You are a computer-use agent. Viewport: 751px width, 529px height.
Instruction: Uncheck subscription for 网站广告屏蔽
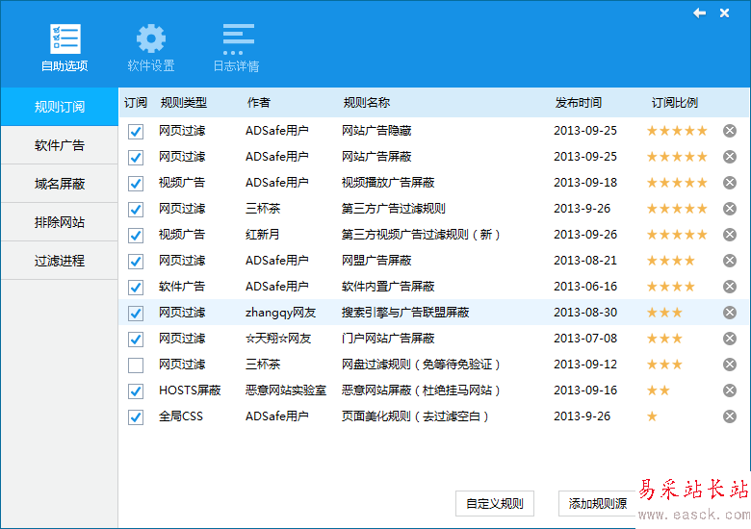coord(136,158)
